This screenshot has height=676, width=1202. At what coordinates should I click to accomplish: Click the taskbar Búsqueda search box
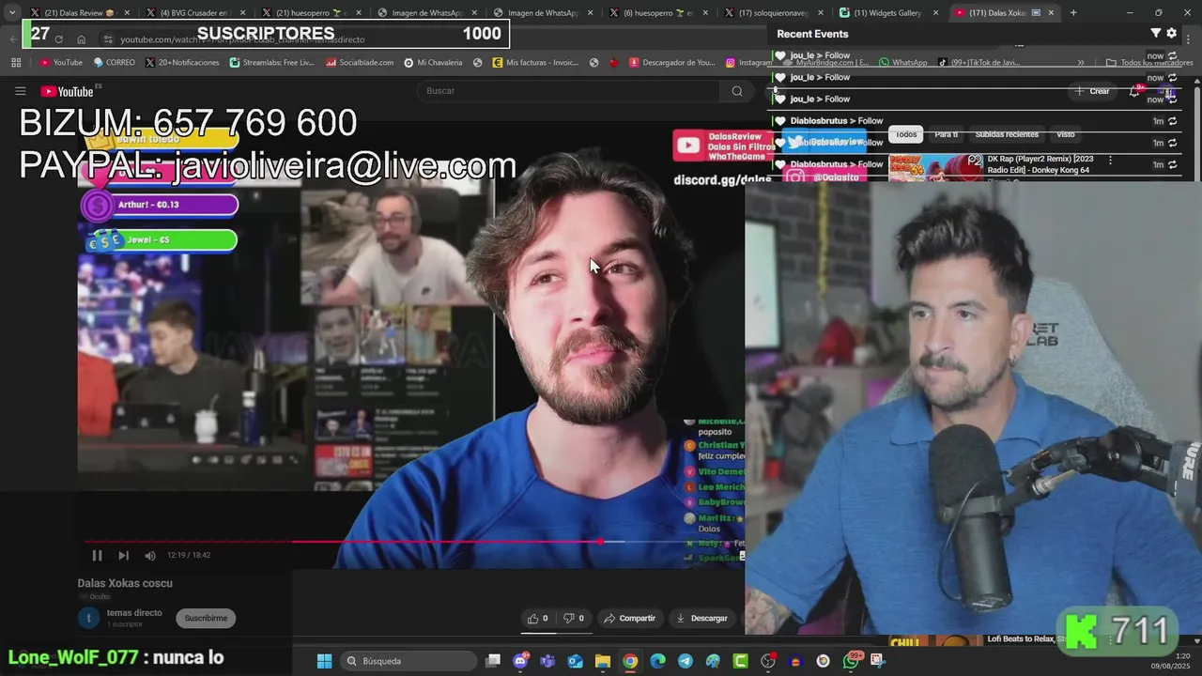408,661
